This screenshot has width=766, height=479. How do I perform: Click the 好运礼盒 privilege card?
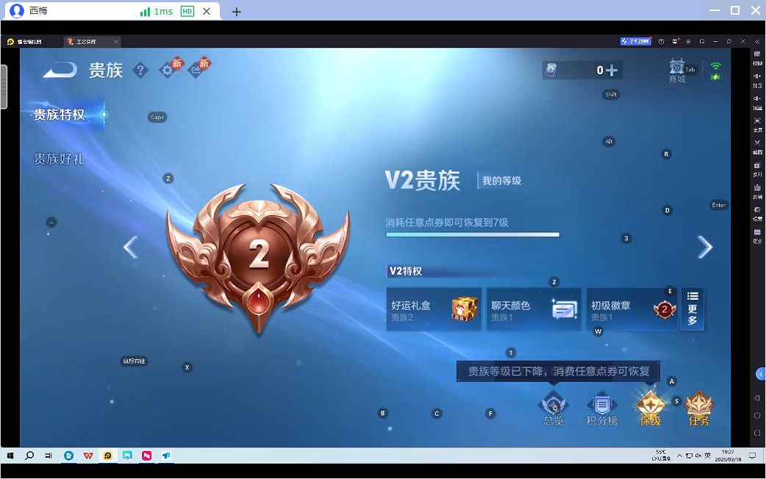434,309
